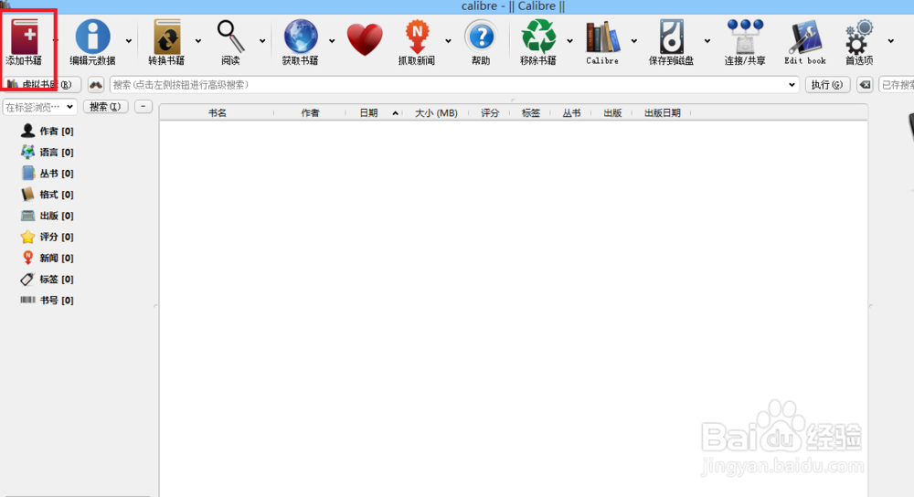Click the 转换书籍 convert books icon
Screen dimensions: 914x497
click(x=166, y=37)
